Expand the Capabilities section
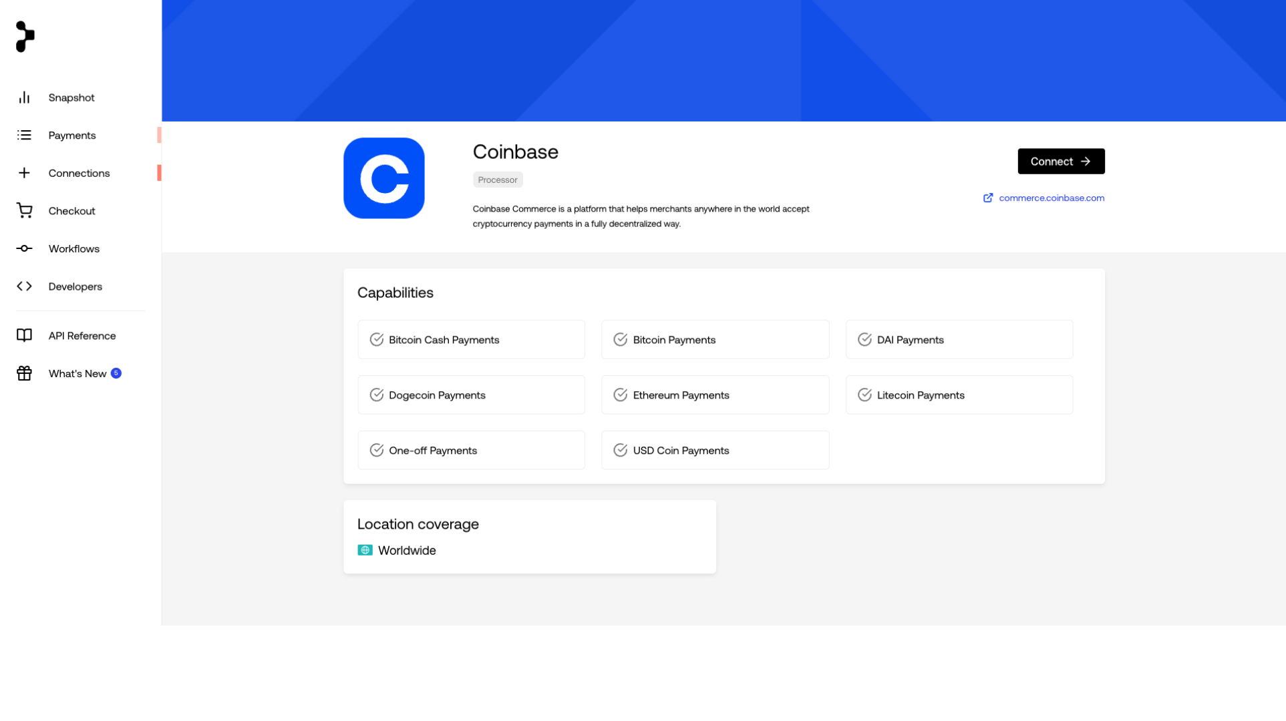This screenshot has width=1286, height=721. pyautogui.click(x=395, y=292)
